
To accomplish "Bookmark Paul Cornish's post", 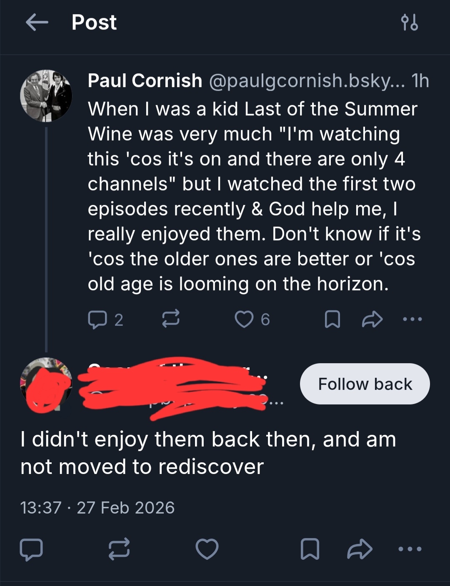I will click(x=332, y=319).
